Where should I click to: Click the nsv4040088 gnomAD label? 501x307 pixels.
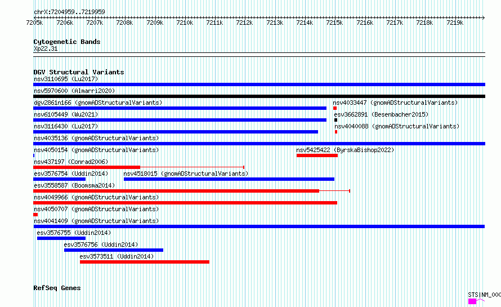click(397, 126)
